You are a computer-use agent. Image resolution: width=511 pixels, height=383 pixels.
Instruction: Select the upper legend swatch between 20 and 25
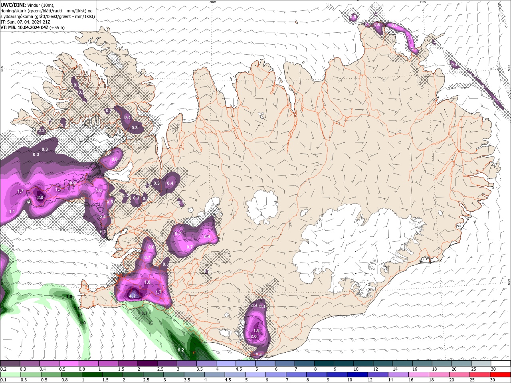(x=461, y=363)
